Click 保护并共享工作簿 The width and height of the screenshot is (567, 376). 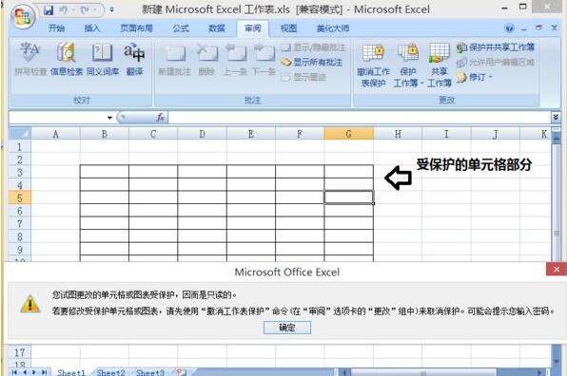[x=496, y=47]
